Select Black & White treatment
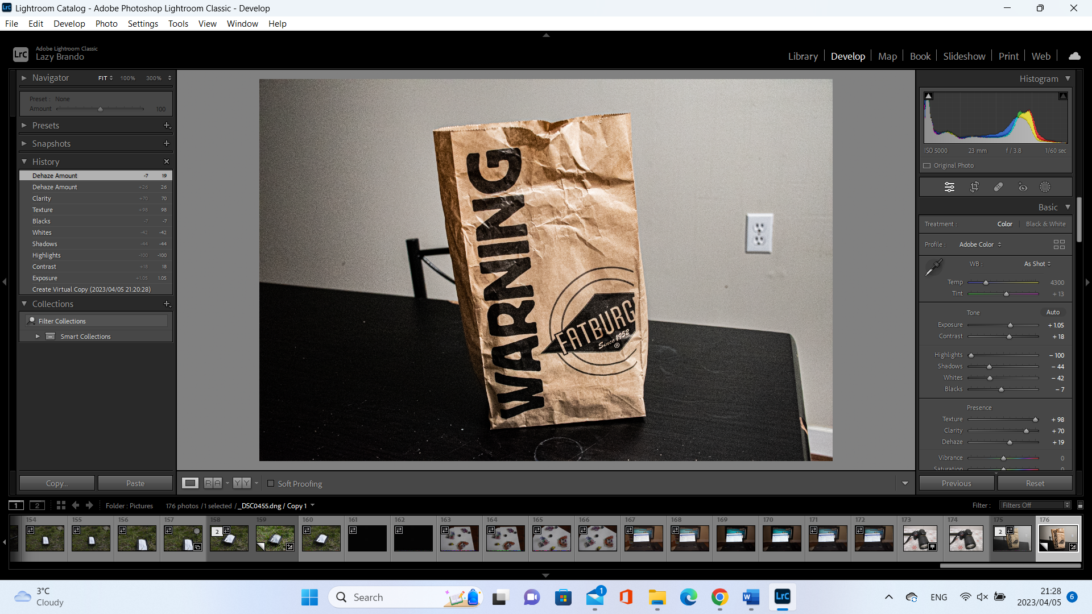Viewport: 1092px width, 614px height. (x=1045, y=224)
